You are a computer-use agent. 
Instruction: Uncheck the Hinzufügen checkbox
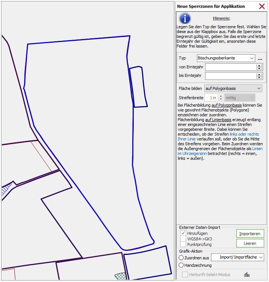[183, 233]
